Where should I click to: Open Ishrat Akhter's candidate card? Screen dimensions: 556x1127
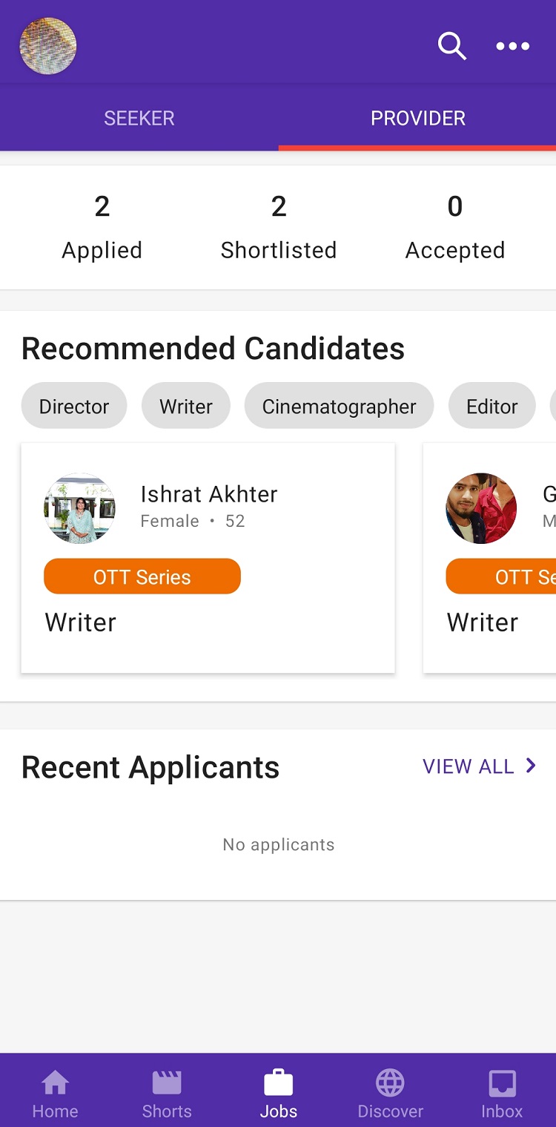(208, 558)
